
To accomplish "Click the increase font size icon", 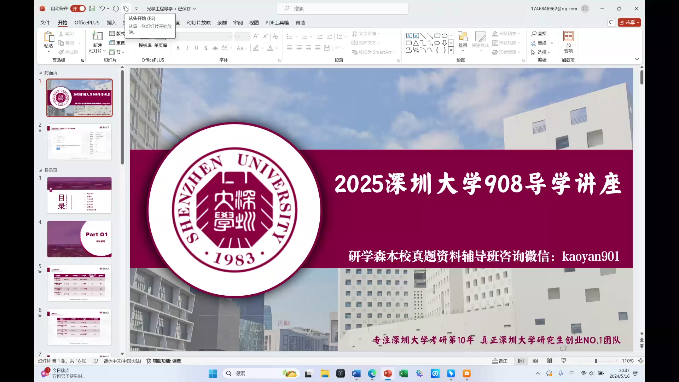I will pyautogui.click(x=256, y=36).
